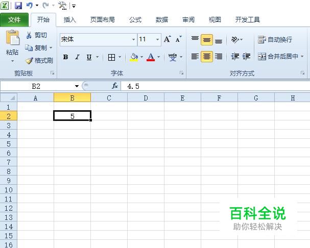The image size is (310, 248).
Task: Select cell B2 containing 5
Action: (73, 116)
